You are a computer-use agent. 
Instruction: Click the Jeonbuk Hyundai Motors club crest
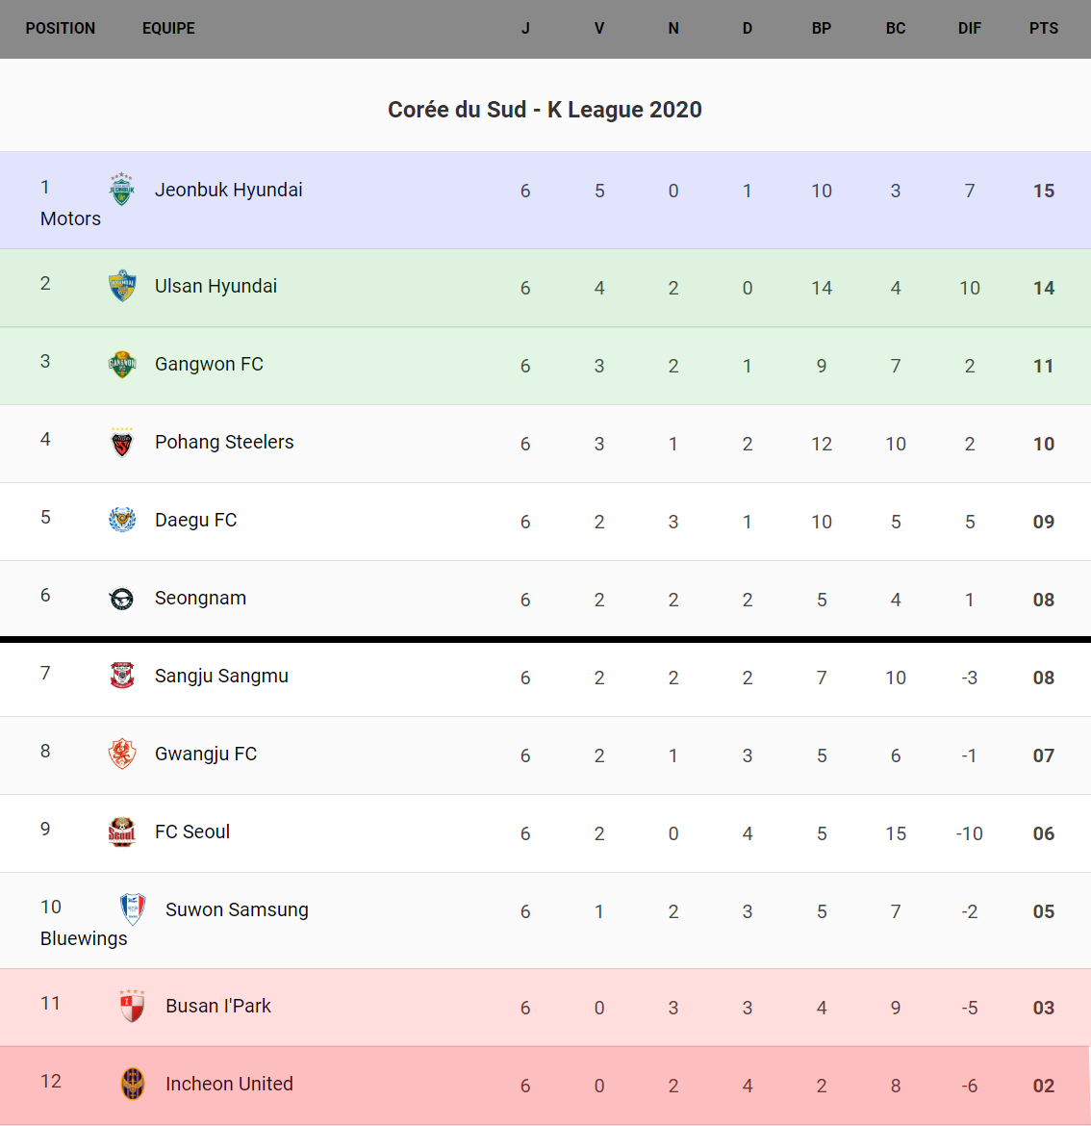point(121,190)
